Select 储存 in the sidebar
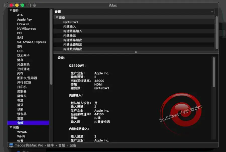Image resolution: width=226 pixels, height=152 pixels. coord(20,60)
